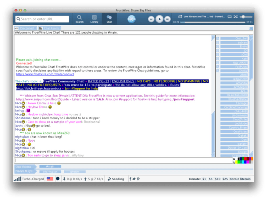Select user CuteKitten in the user list
Viewport: 267px width, 200px height.
[x=234, y=131]
